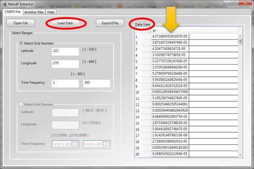Select cell 0.000254862505244091 in row 12
The image size is (254, 169).
tap(170, 104)
